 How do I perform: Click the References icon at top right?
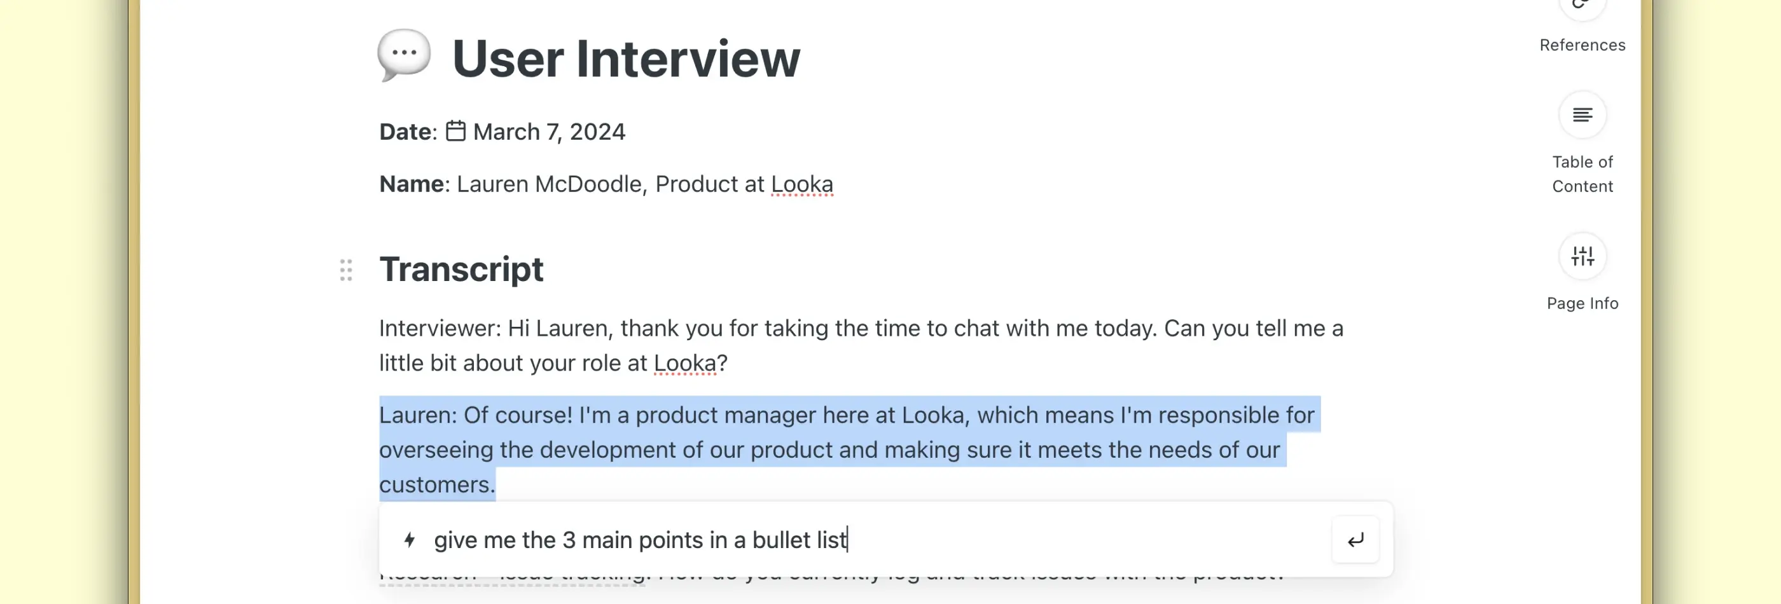[1582, 7]
